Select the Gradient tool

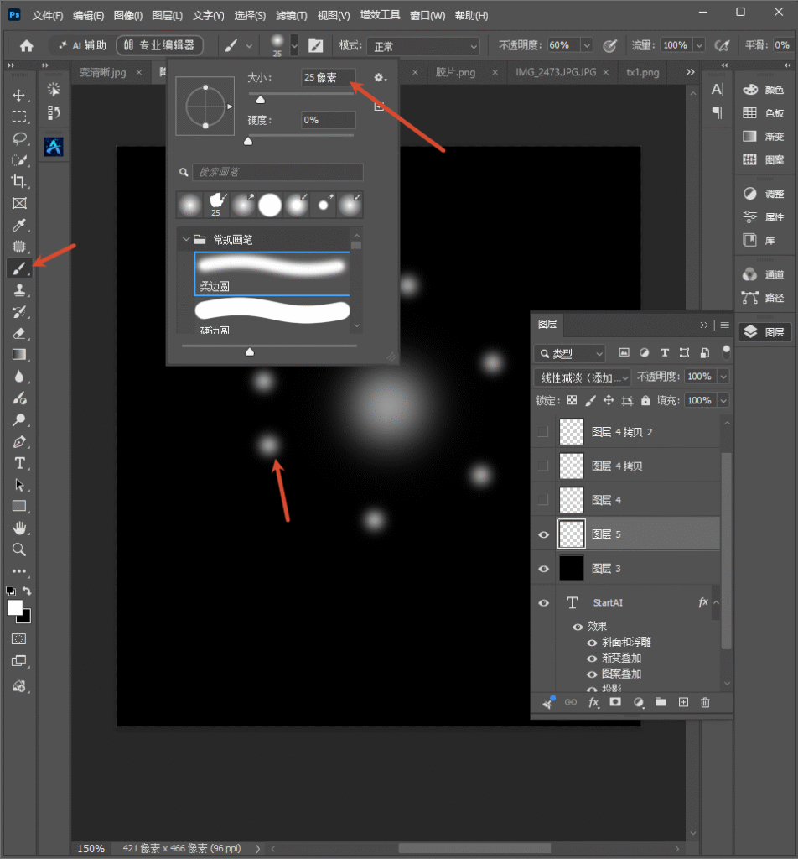point(19,355)
